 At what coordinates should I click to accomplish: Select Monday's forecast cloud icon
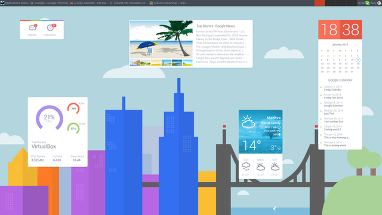260,167
